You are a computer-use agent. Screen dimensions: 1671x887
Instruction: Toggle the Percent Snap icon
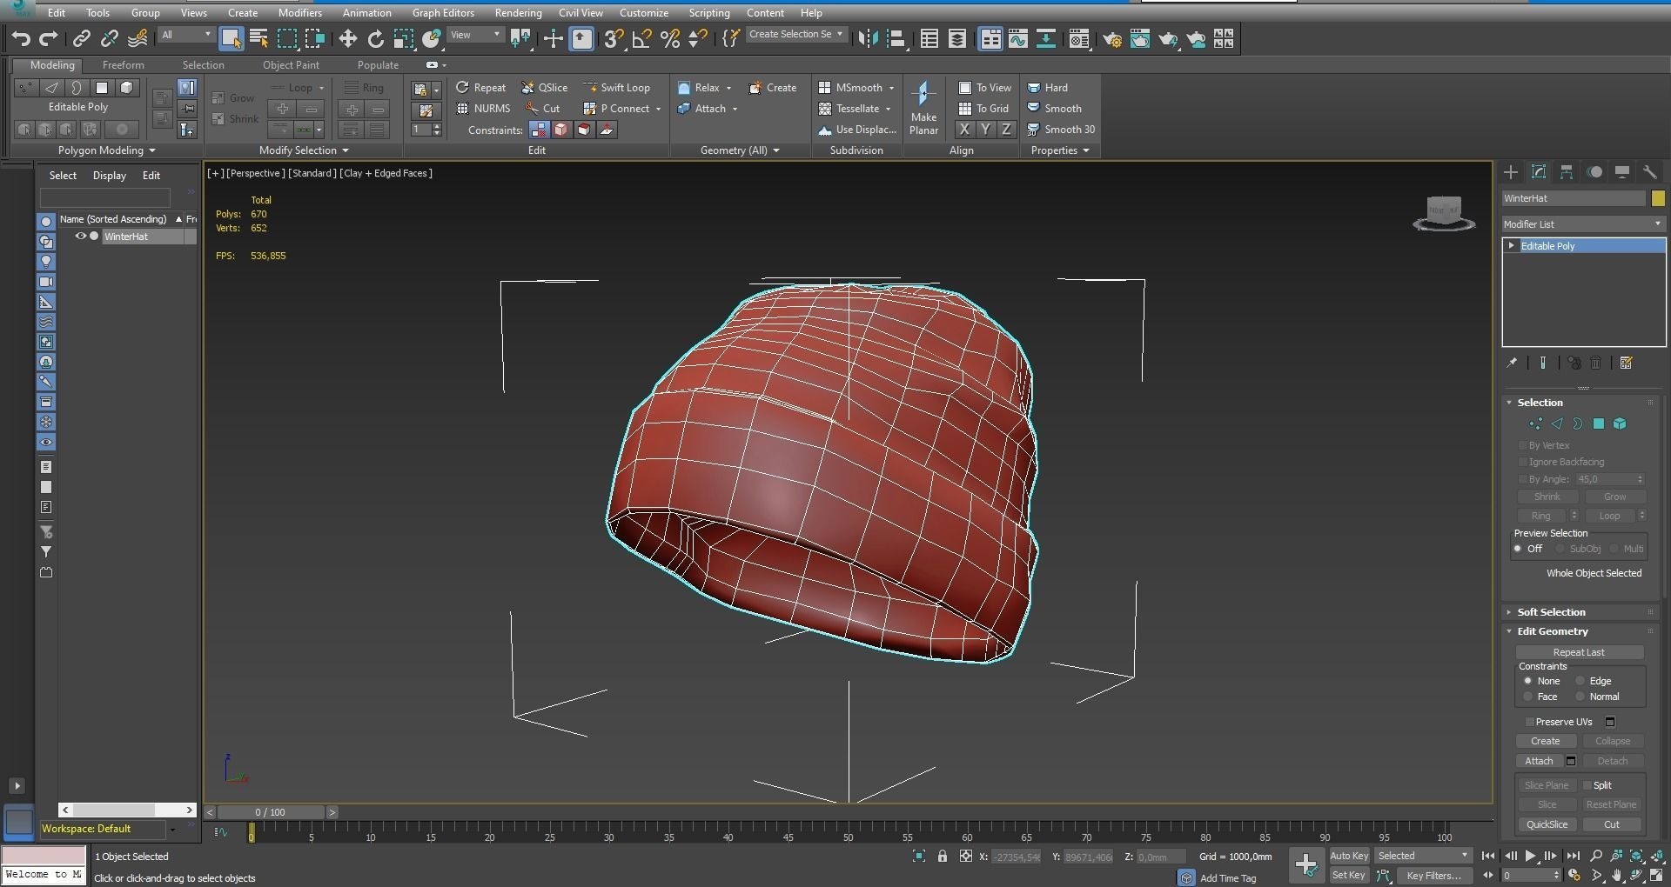pos(669,38)
